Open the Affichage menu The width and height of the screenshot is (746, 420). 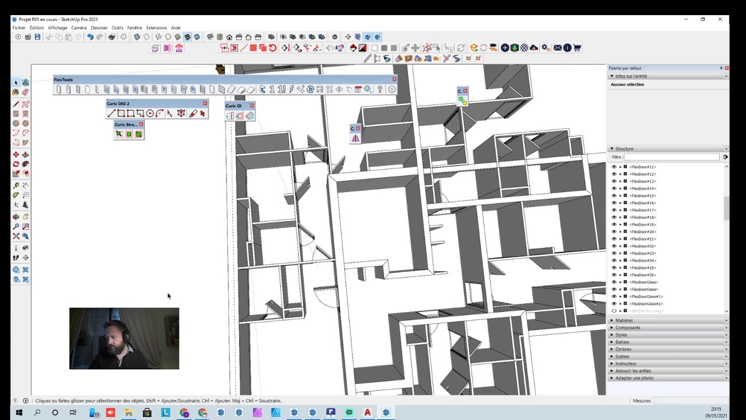(x=57, y=27)
